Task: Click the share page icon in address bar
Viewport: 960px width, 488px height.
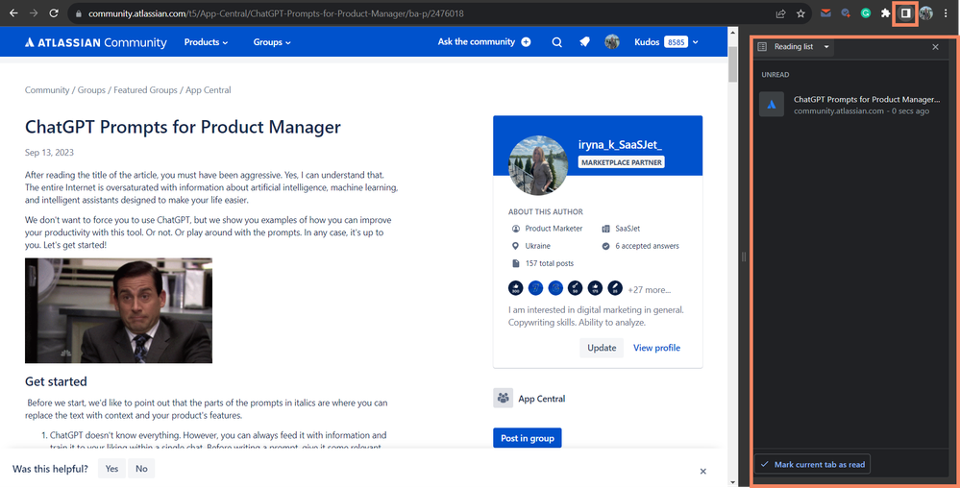Action: [x=780, y=13]
